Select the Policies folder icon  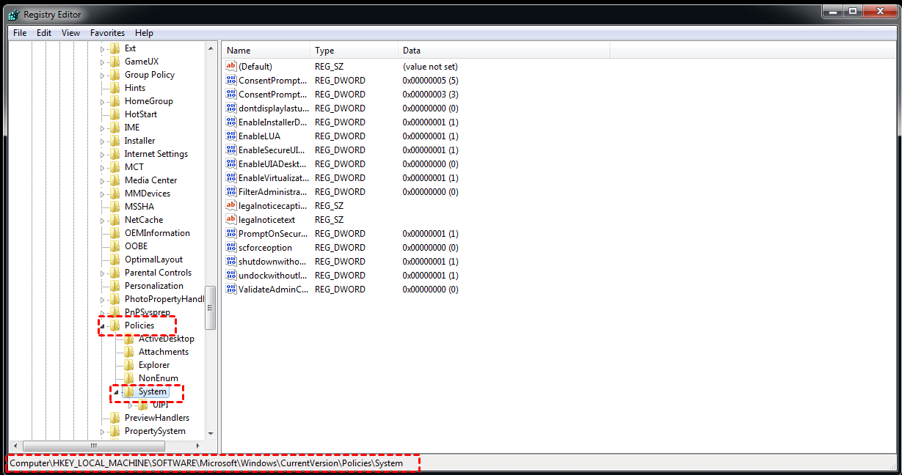pyautogui.click(x=114, y=325)
